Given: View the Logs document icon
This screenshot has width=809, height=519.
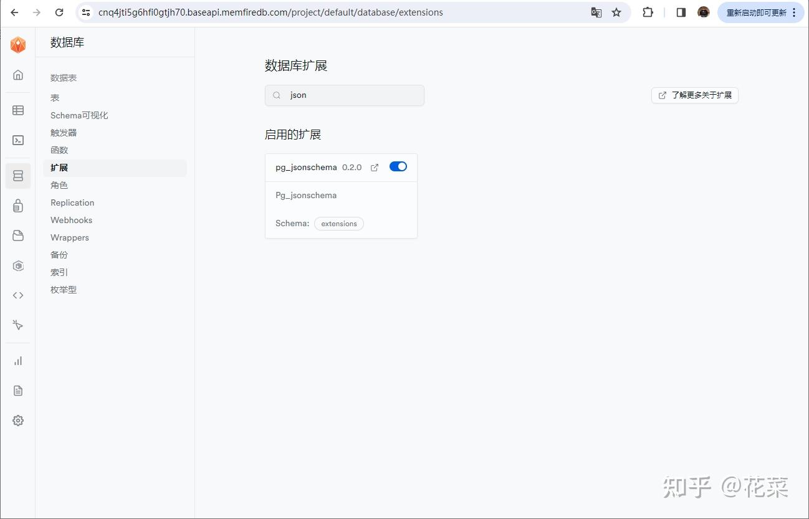Looking at the screenshot, I should tap(17, 390).
